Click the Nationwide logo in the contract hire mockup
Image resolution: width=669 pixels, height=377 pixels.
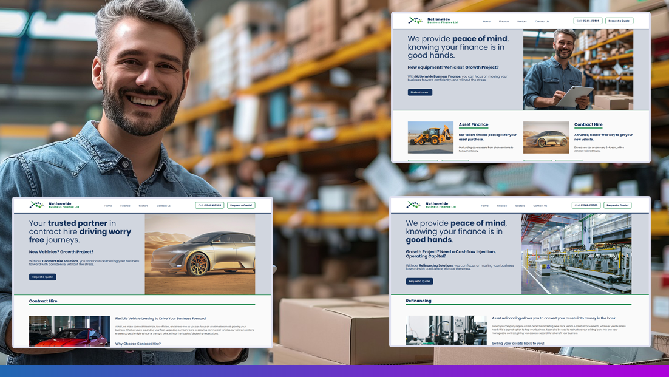54,205
